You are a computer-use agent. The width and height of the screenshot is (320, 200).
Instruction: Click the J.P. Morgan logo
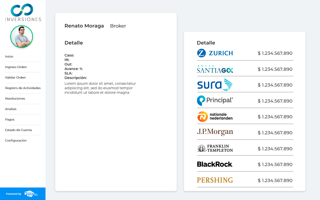click(215, 132)
